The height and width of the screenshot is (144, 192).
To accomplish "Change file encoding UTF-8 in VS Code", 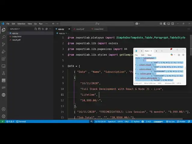I will pos(120,121).
